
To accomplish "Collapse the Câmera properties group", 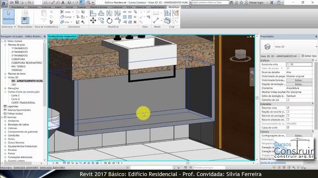I will 313,132.
